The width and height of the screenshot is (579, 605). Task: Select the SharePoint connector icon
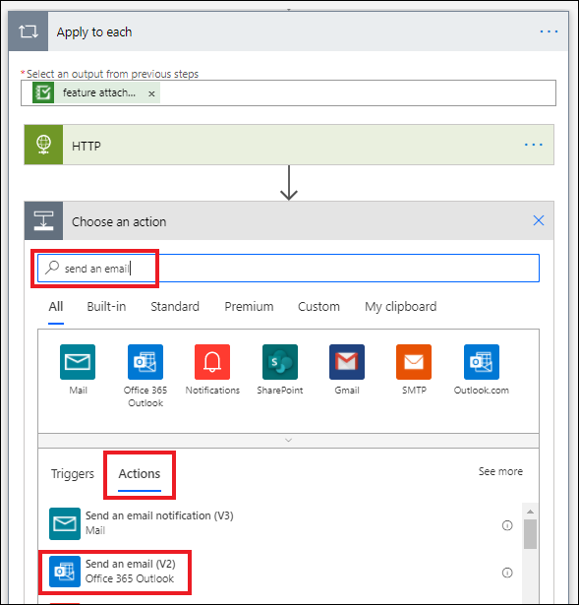pyautogui.click(x=280, y=362)
